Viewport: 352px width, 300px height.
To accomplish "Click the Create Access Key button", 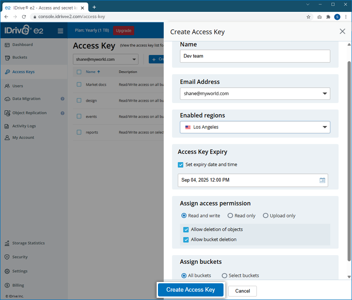I will click(x=191, y=290).
